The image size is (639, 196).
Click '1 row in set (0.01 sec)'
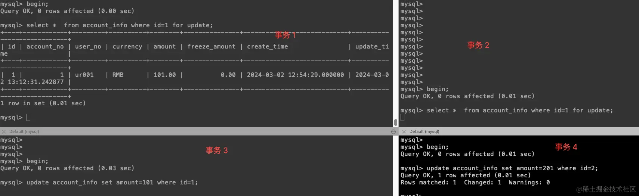43,103
